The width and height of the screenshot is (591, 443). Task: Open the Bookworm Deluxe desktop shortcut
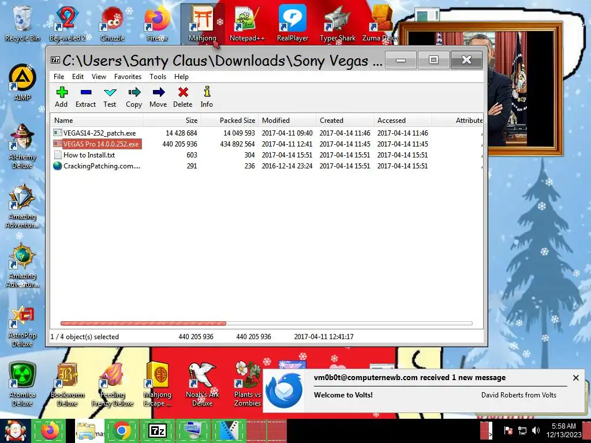click(x=68, y=384)
